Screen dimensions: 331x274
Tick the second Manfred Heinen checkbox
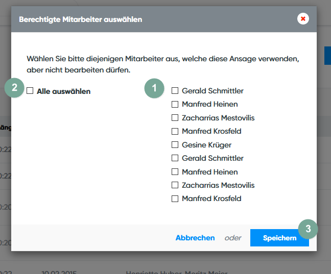point(175,172)
